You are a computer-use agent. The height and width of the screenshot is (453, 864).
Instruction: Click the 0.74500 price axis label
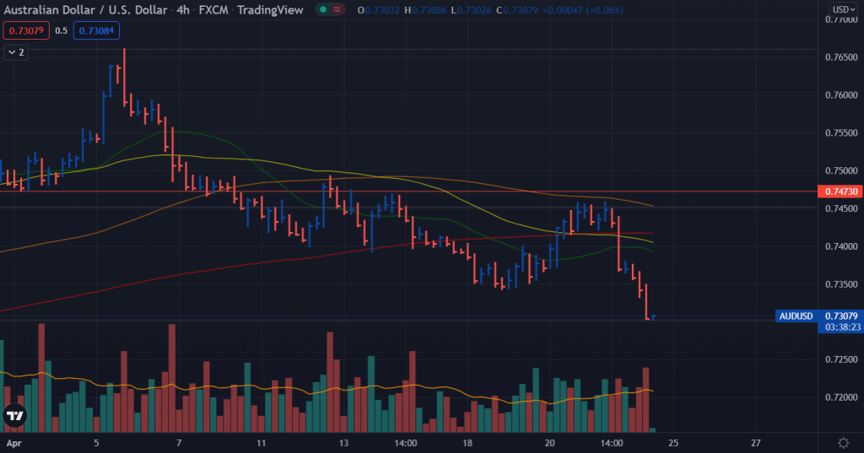841,209
